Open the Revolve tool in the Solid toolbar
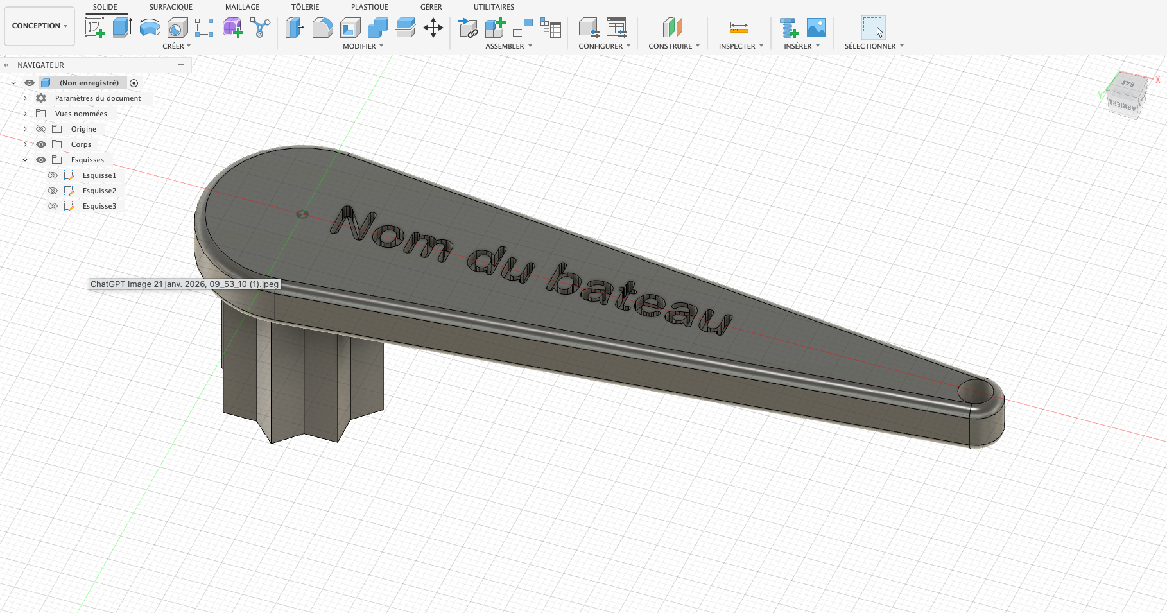 pyautogui.click(x=149, y=27)
